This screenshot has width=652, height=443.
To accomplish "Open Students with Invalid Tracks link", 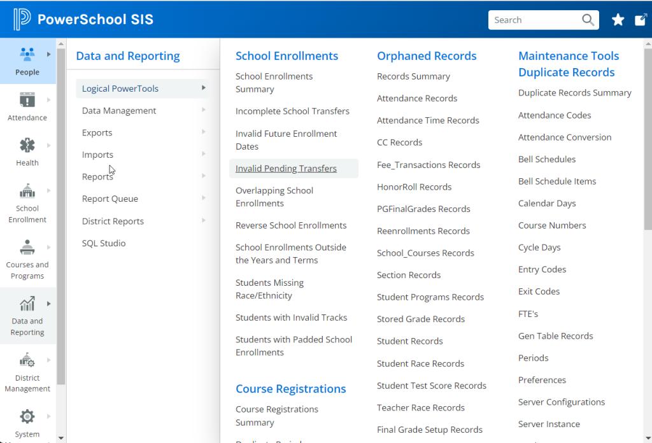I will [291, 318].
